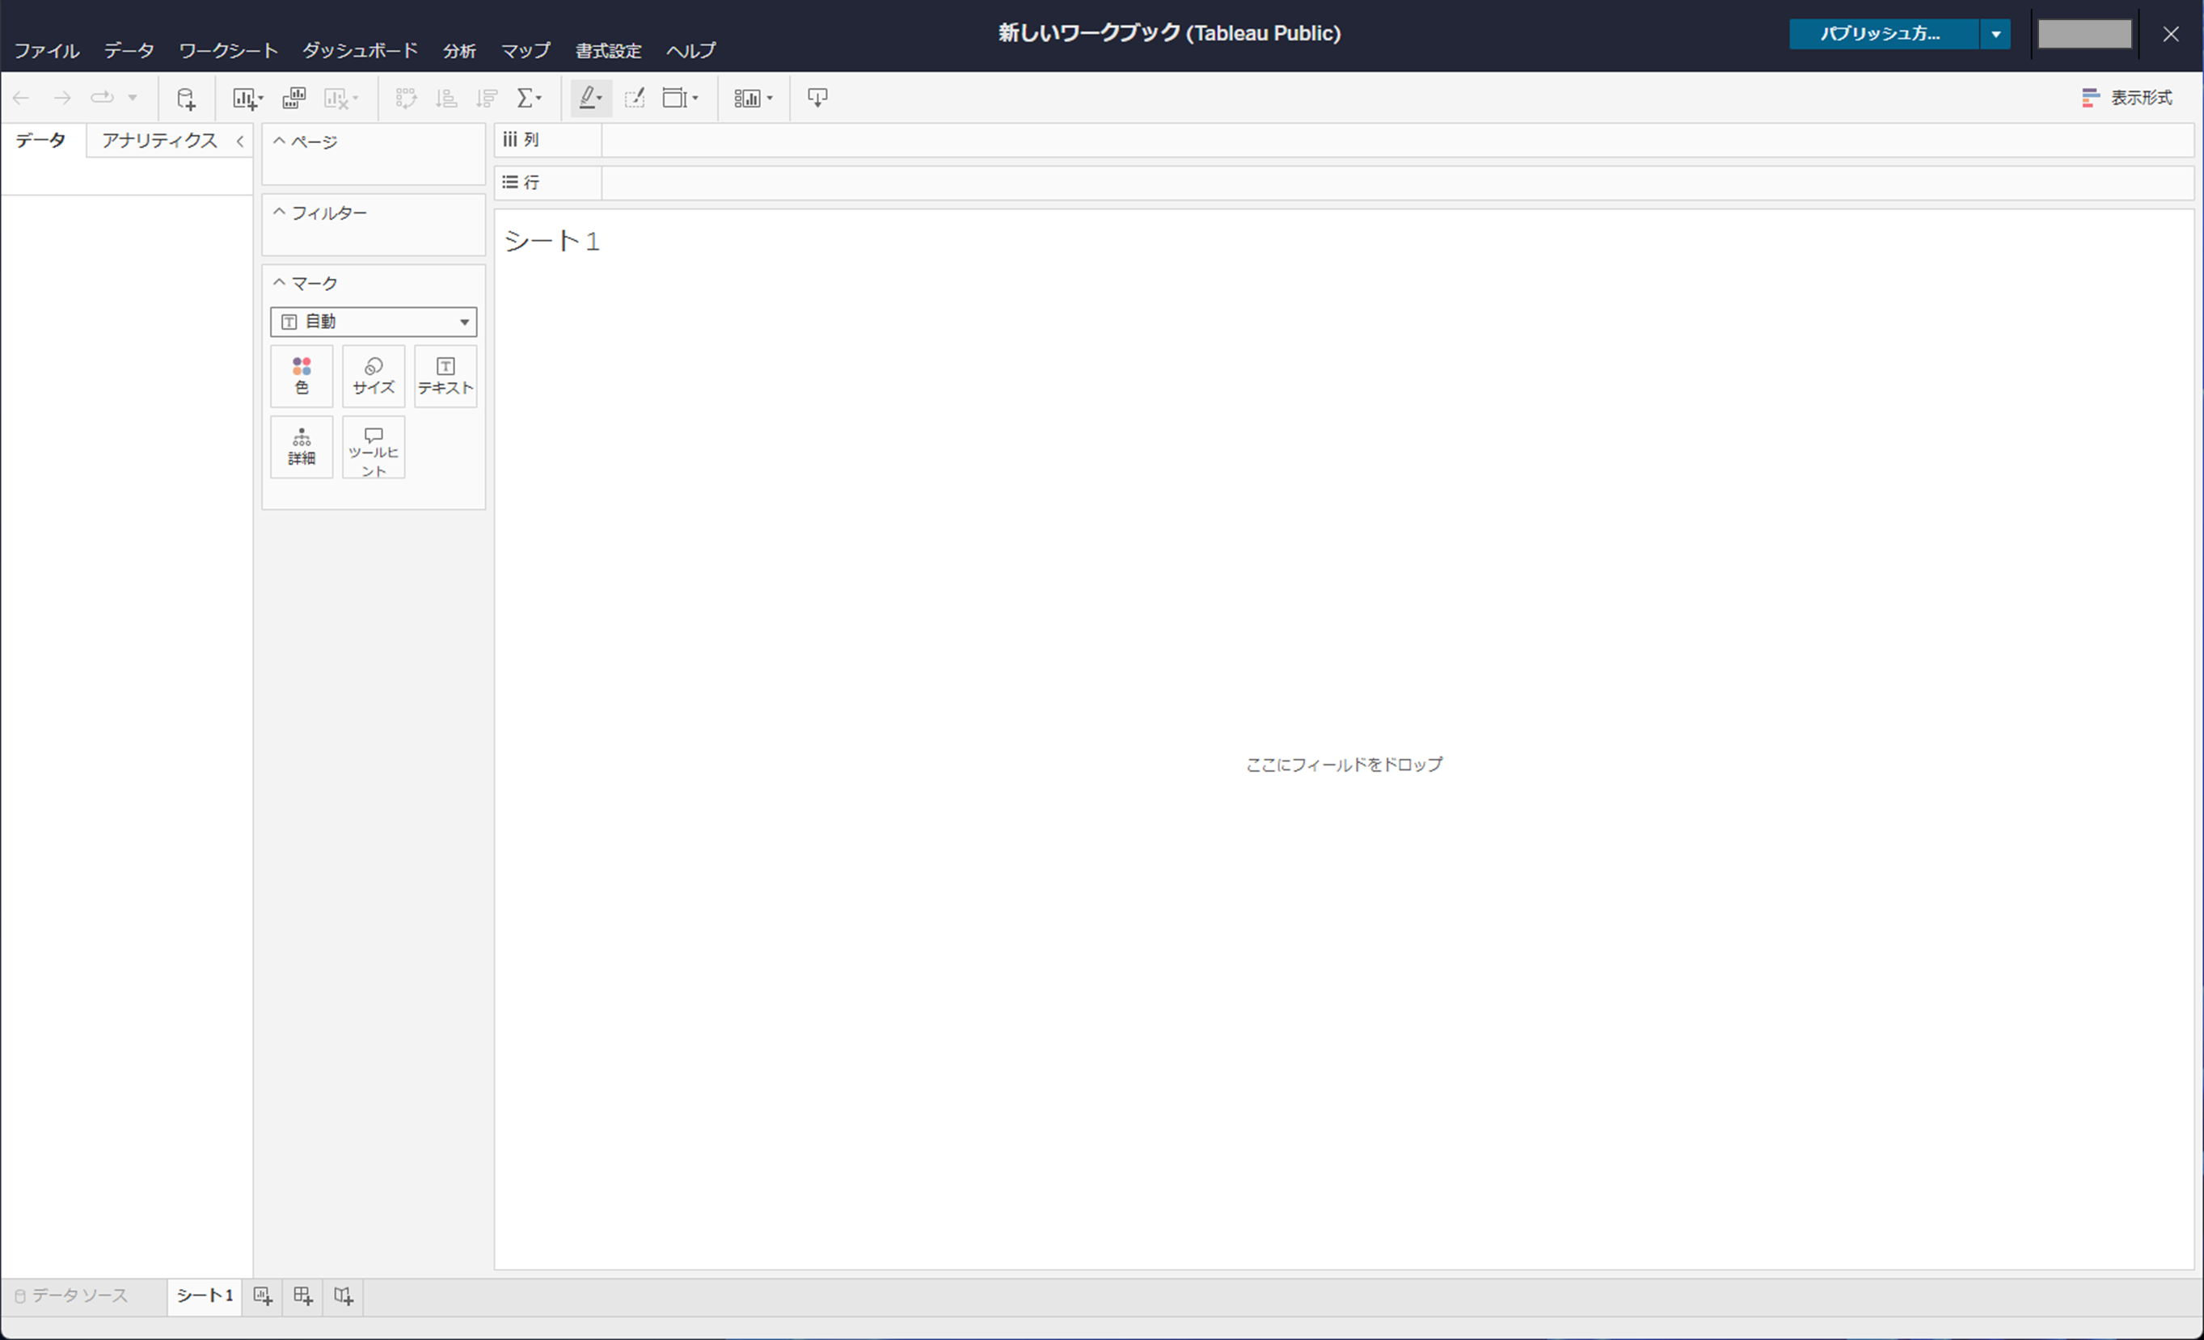The width and height of the screenshot is (2204, 1340).
Task: Toggle the Highlight pen tool
Action: [x=589, y=99]
